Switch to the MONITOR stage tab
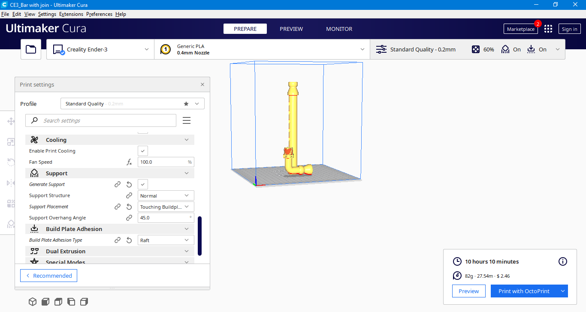Image resolution: width=586 pixels, height=312 pixels. pyautogui.click(x=339, y=29)
